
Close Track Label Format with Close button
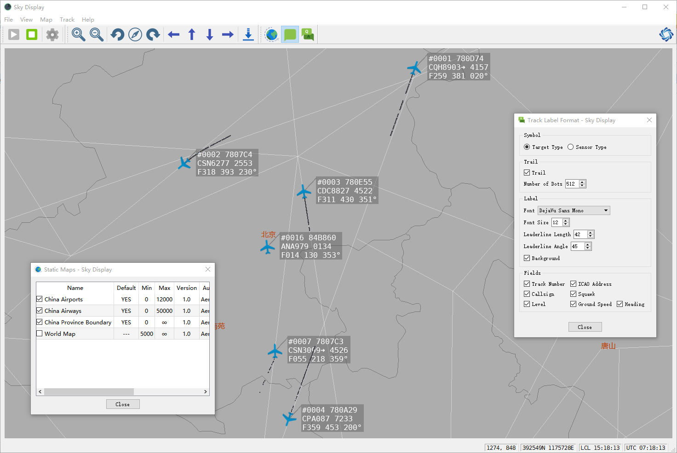pos(585,327)
